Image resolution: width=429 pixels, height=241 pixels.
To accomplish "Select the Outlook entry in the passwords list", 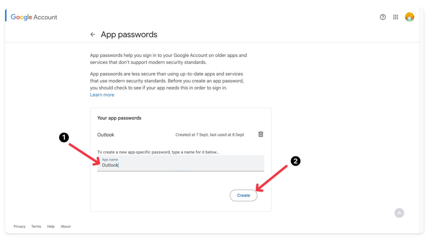I will pos(106,134).
